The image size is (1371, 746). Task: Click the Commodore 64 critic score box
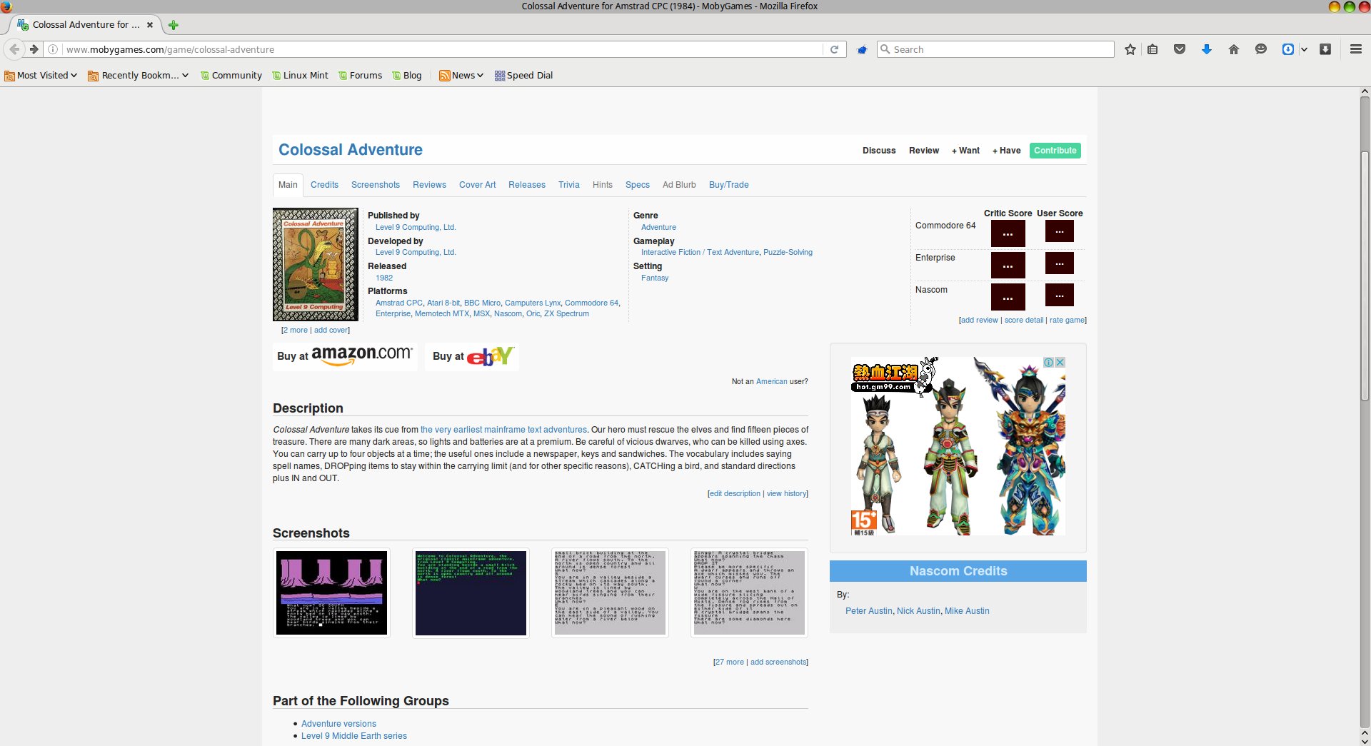tap(1008, 233)
